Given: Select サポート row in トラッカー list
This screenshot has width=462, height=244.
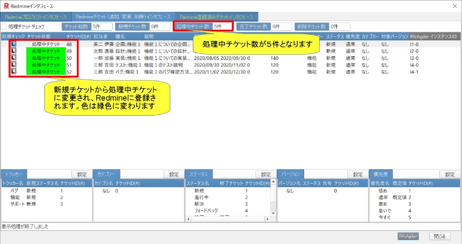Looking at the screenshot, I should point(47,204).
